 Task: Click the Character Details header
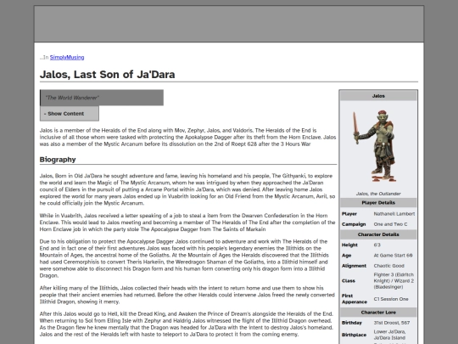click(x=378, y=234)
